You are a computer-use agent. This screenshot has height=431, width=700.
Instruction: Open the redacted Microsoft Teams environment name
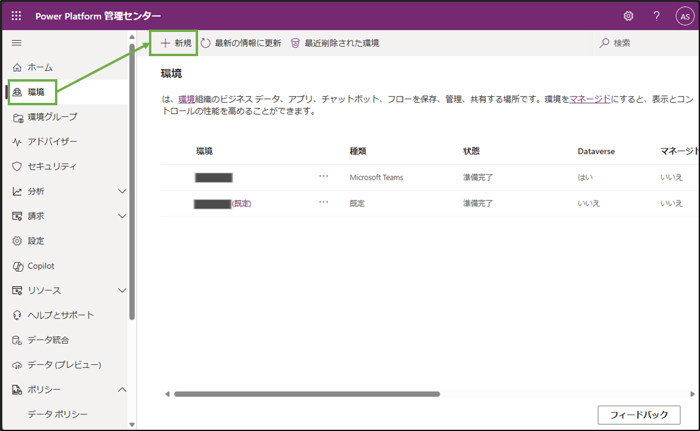click(213, 178)
